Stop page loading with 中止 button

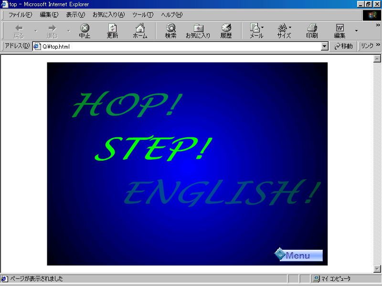click(85, 31)
